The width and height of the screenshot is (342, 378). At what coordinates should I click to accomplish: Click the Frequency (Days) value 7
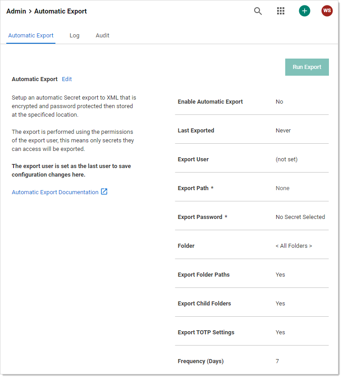coord(277,361)
